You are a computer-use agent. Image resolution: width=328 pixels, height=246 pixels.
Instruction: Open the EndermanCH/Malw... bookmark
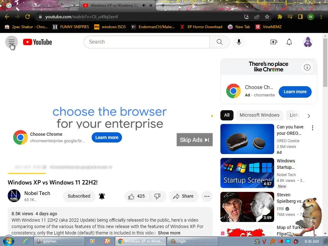(153, 27)
